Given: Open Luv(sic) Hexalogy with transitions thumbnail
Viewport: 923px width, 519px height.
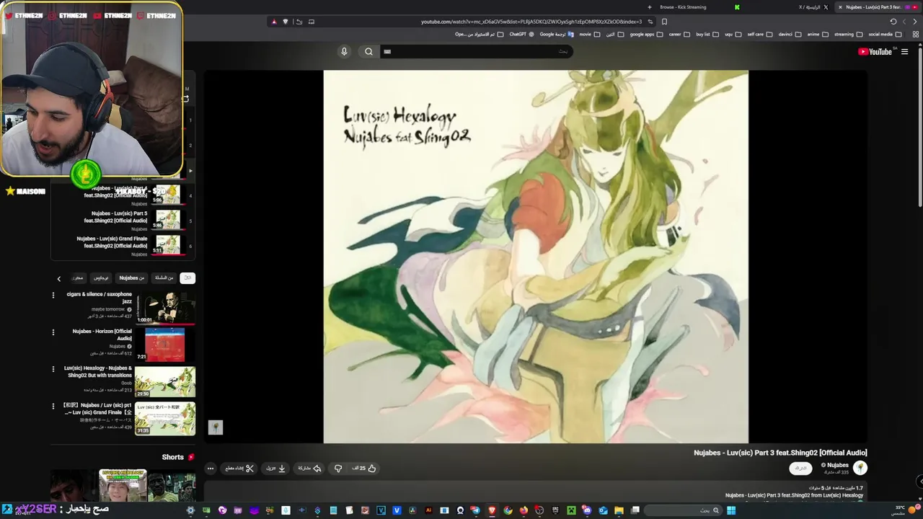Looking at the screenshot, I should (x=165, y=382).
